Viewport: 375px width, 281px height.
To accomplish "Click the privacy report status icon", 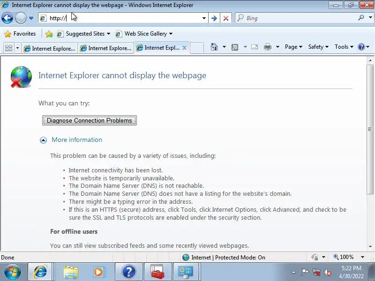I will pos(315,257).
